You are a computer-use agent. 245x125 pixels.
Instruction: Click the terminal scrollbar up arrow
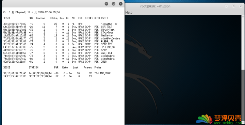pyautogui.click(x=243, y=16)
